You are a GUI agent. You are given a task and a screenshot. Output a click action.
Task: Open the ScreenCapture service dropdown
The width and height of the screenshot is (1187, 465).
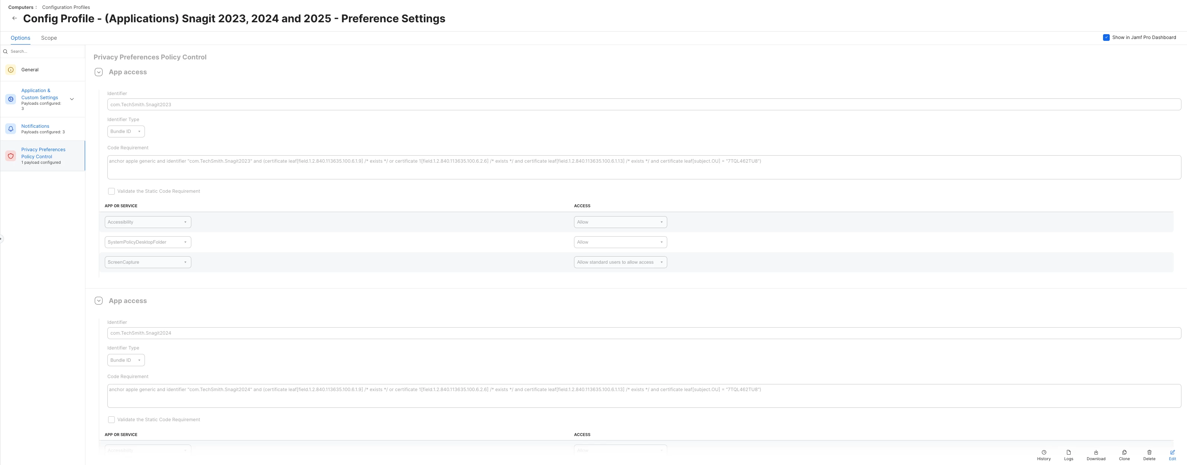[148, 262]
